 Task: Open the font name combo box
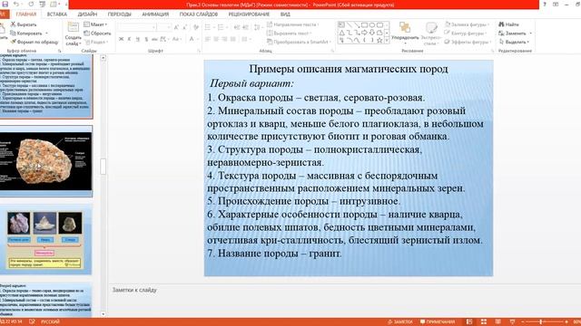point(136,27)
